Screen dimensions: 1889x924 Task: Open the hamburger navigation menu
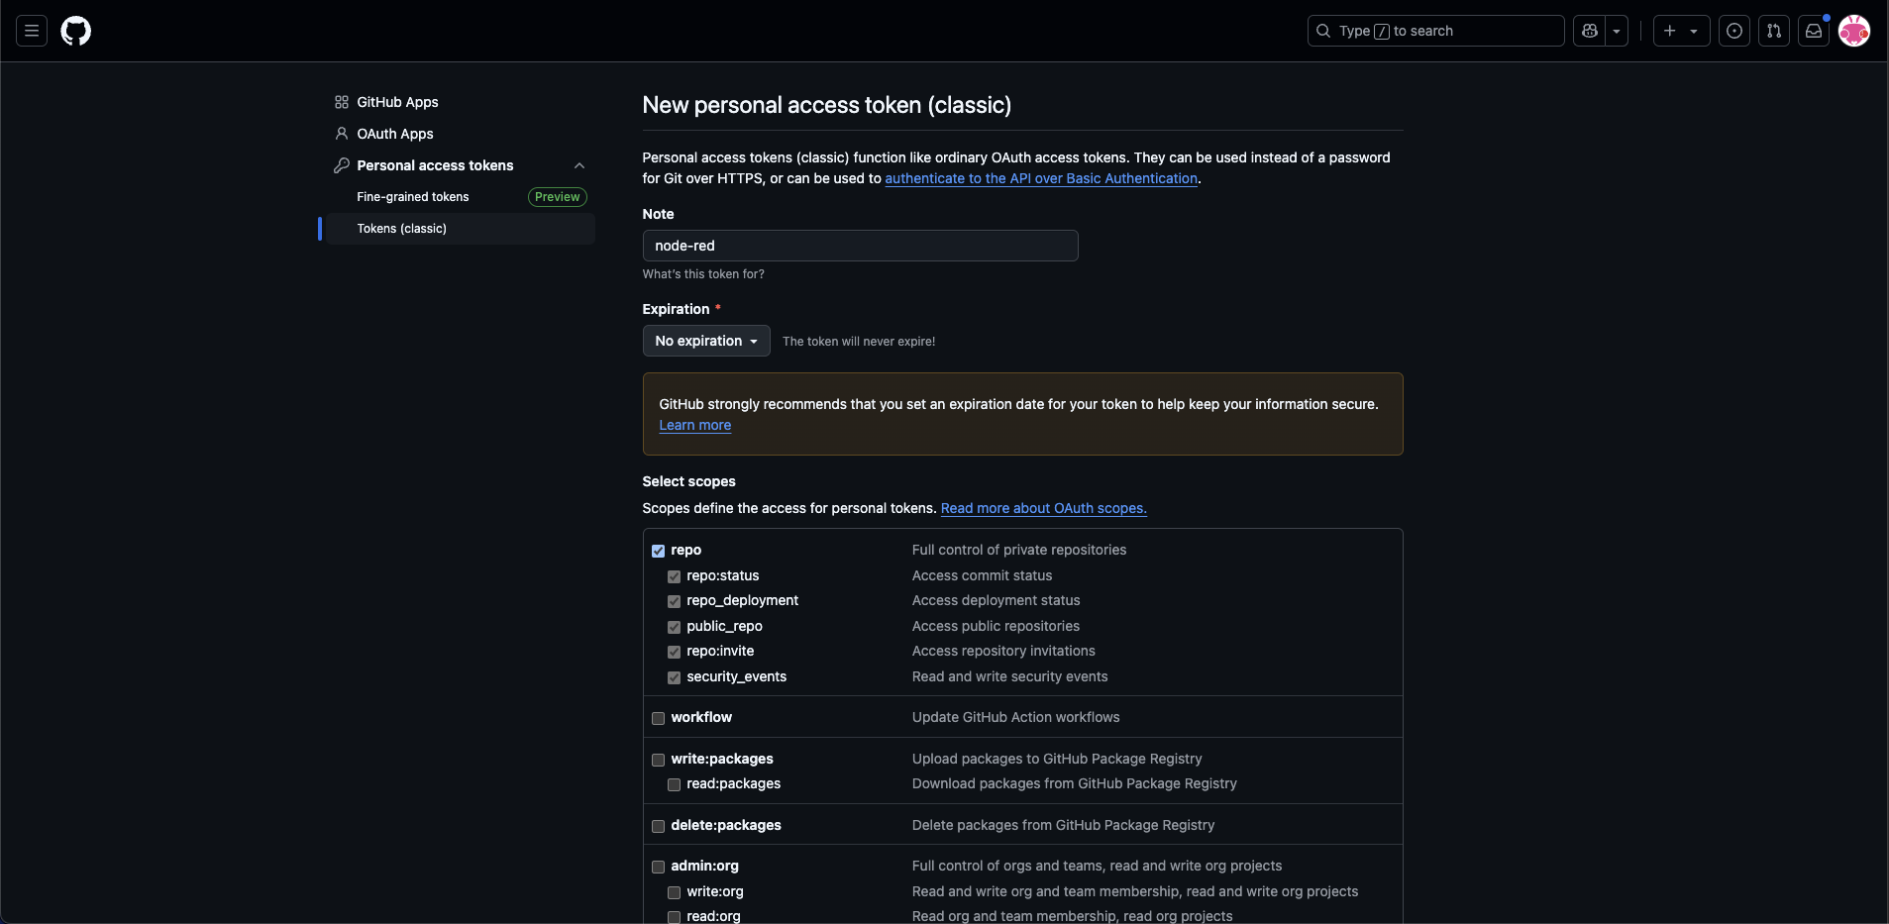[32, 31]
